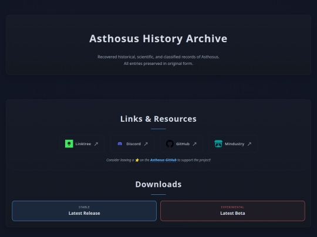Open the Mindustry link label

point(234,144)
